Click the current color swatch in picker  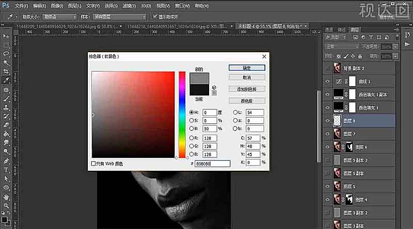(x=199, y=90)
